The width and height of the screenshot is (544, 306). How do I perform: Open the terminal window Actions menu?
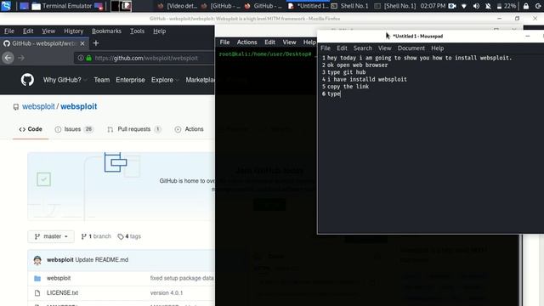click(246, 42)
